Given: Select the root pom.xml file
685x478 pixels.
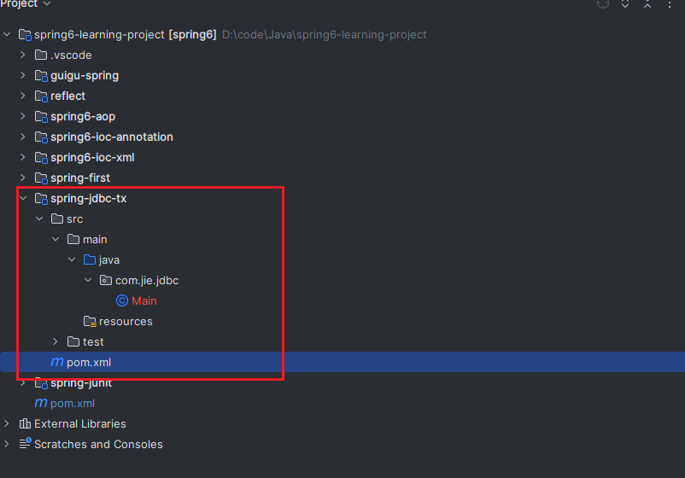Looking at the screenshot, I should tap(73, 404).
